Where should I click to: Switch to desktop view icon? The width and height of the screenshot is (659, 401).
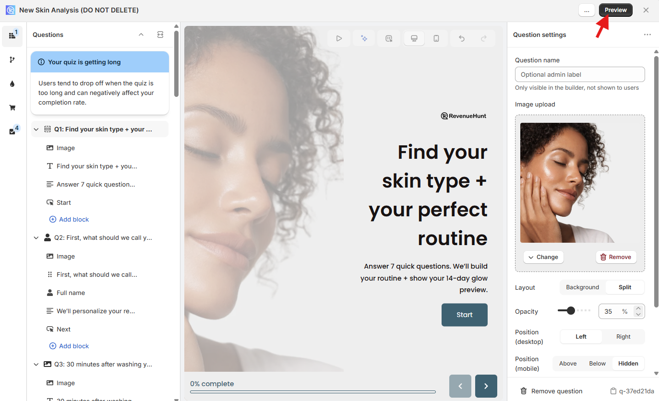tap(414, 38)
